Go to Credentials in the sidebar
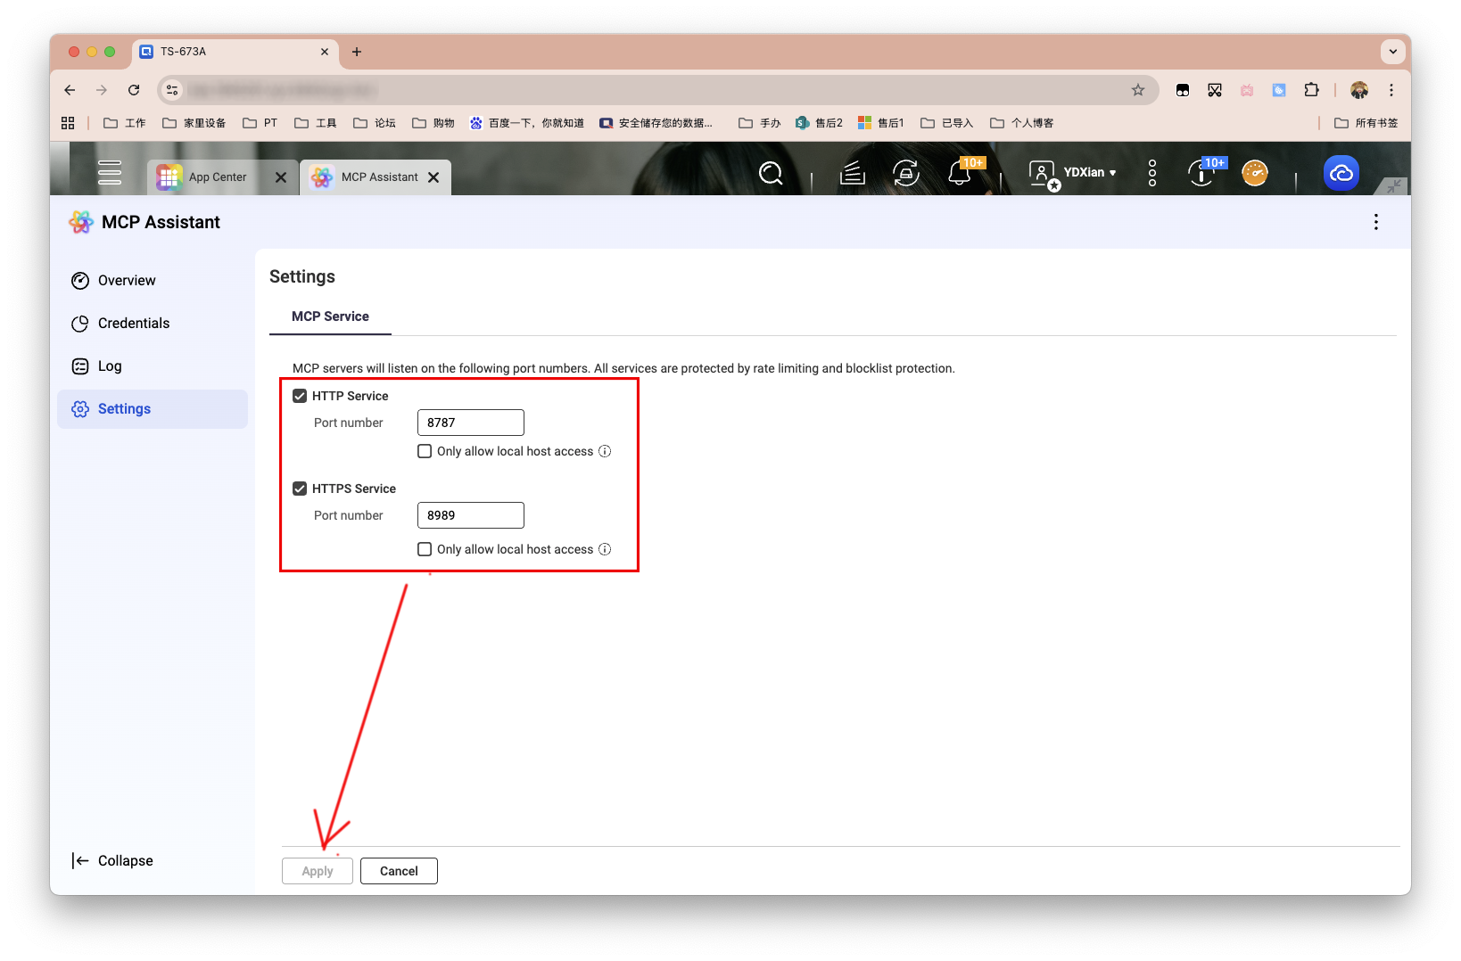The height and width of the screenshot is (961, 1461). [x=133, y=324]
